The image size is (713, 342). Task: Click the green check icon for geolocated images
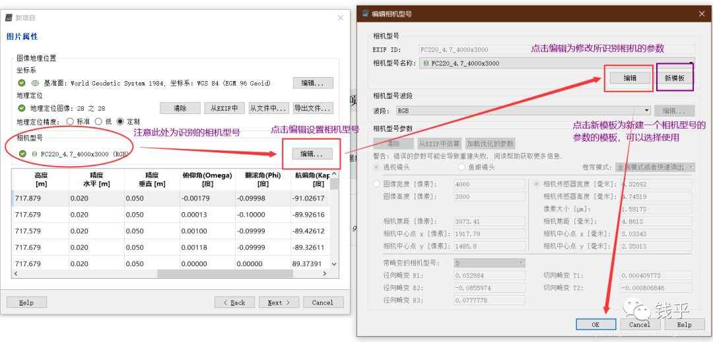[x=22, y=108]
